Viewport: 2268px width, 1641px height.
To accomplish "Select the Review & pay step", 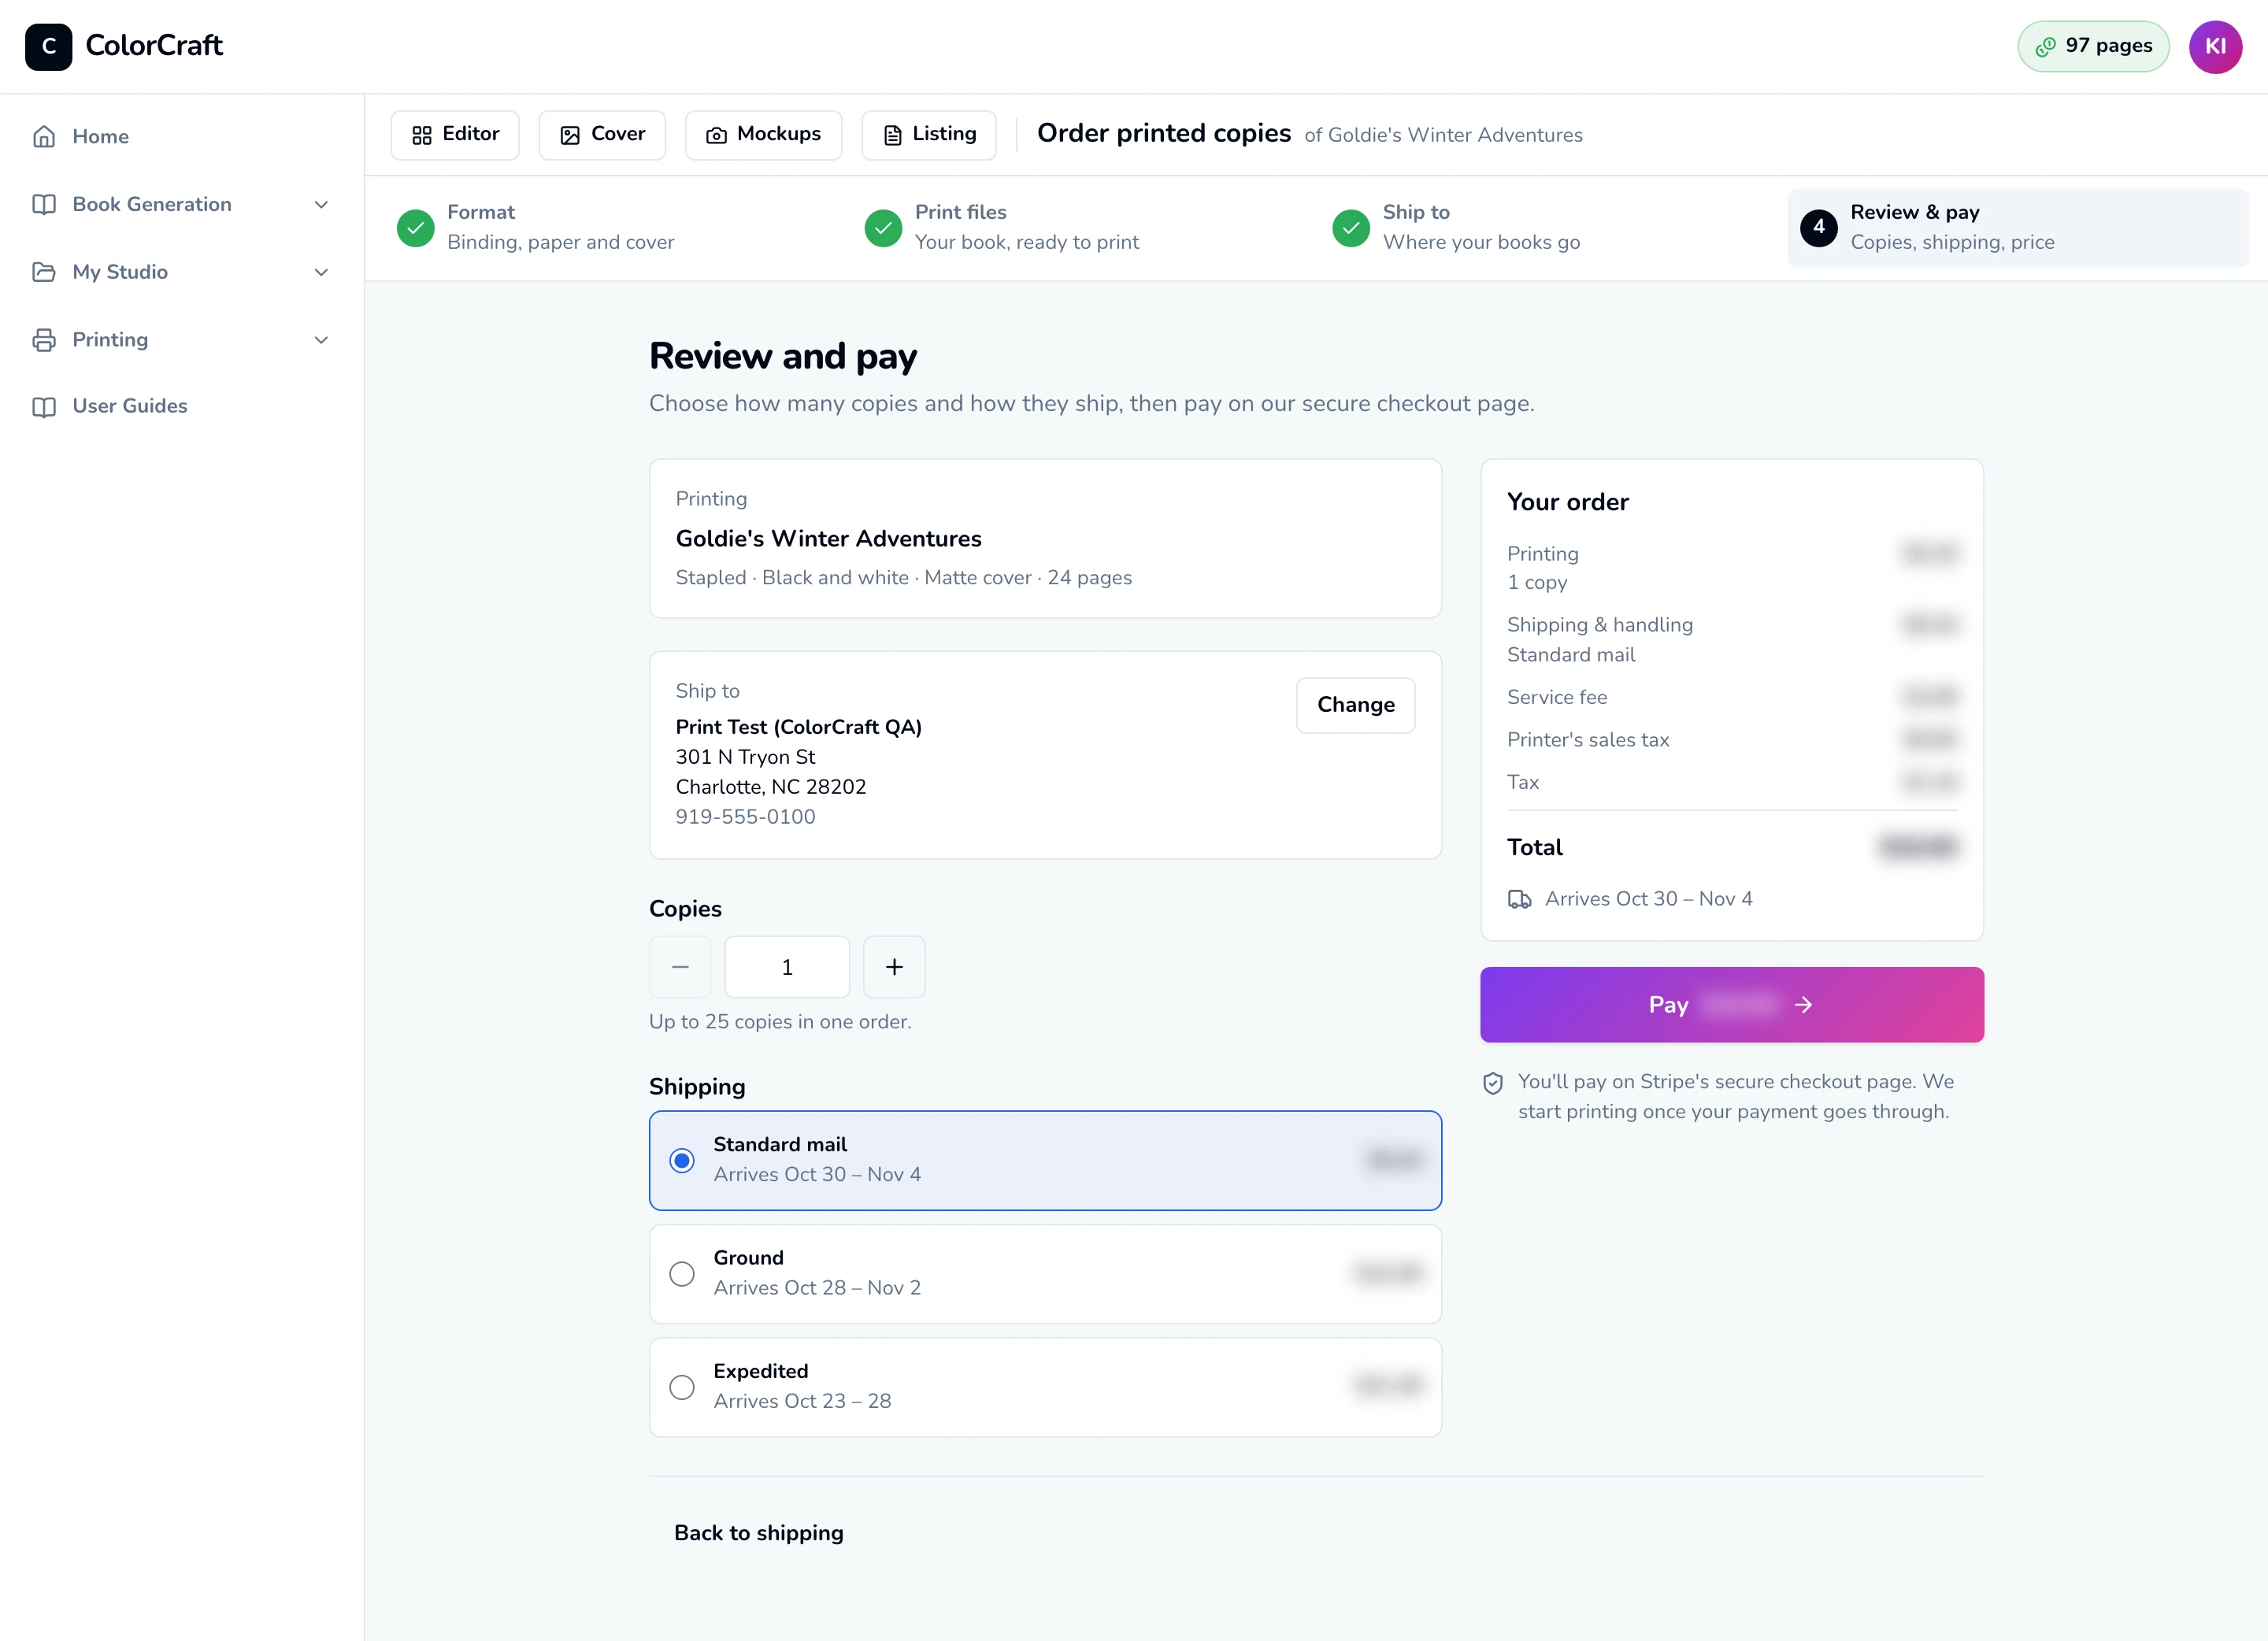I will (2018, 228).
